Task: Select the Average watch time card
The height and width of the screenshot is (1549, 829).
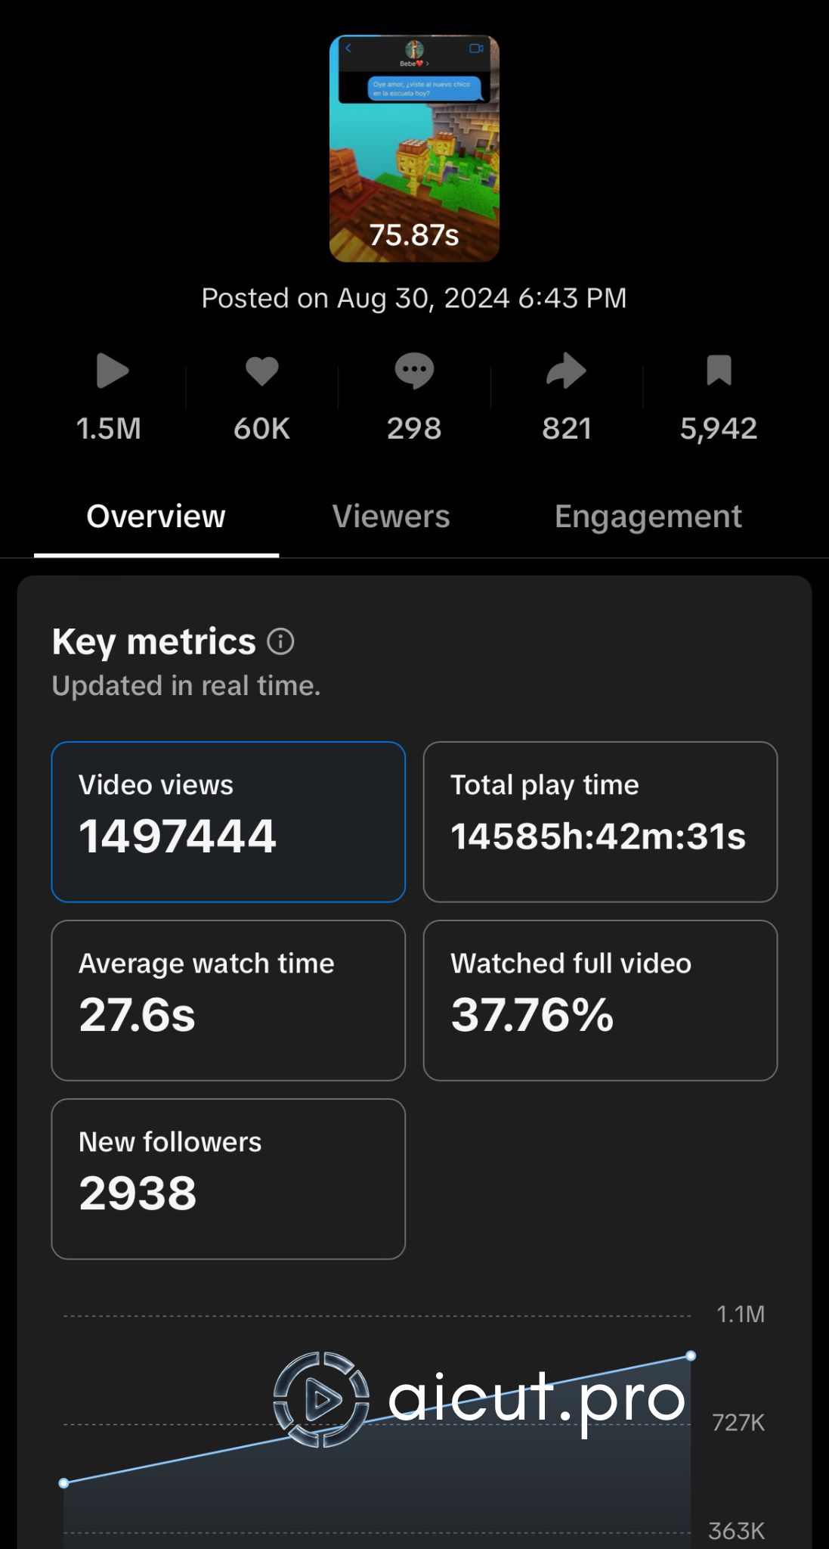Action: point(228,1000)
